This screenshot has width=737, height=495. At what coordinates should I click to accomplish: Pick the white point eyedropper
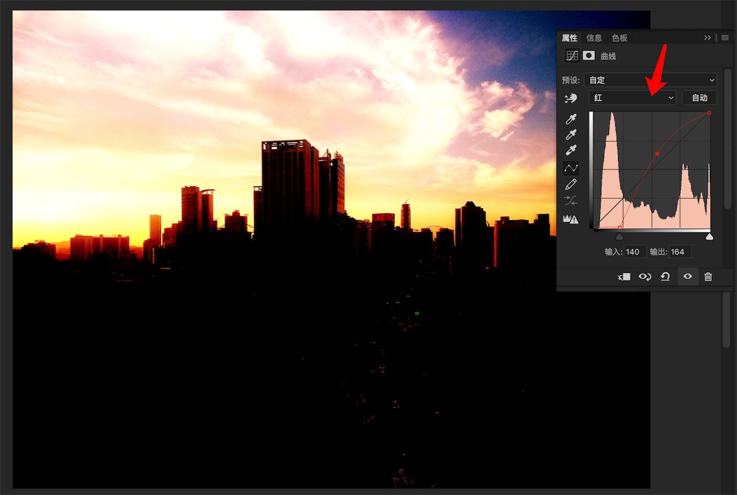coord(571,150)
